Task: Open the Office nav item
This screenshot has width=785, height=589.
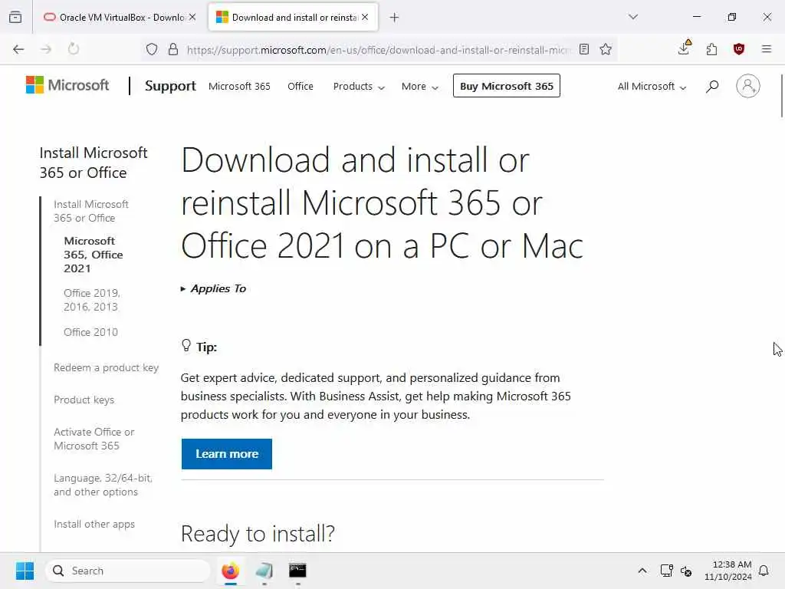Action: coord(301,86)
